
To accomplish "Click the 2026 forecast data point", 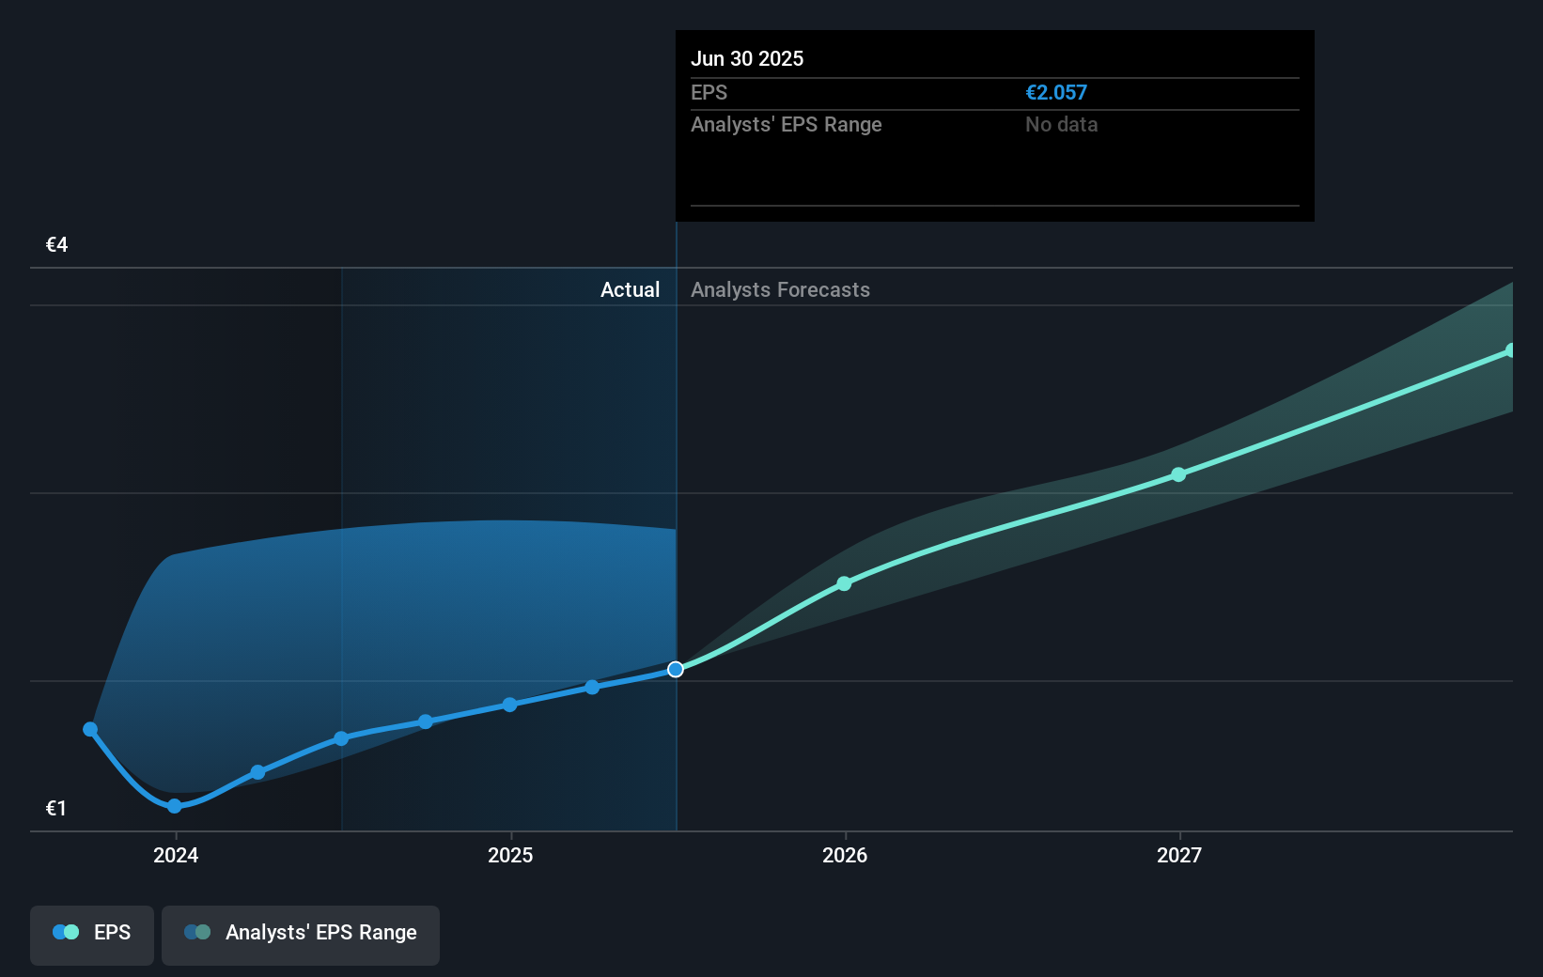I will pyautogui.click(x=844, y=583).
